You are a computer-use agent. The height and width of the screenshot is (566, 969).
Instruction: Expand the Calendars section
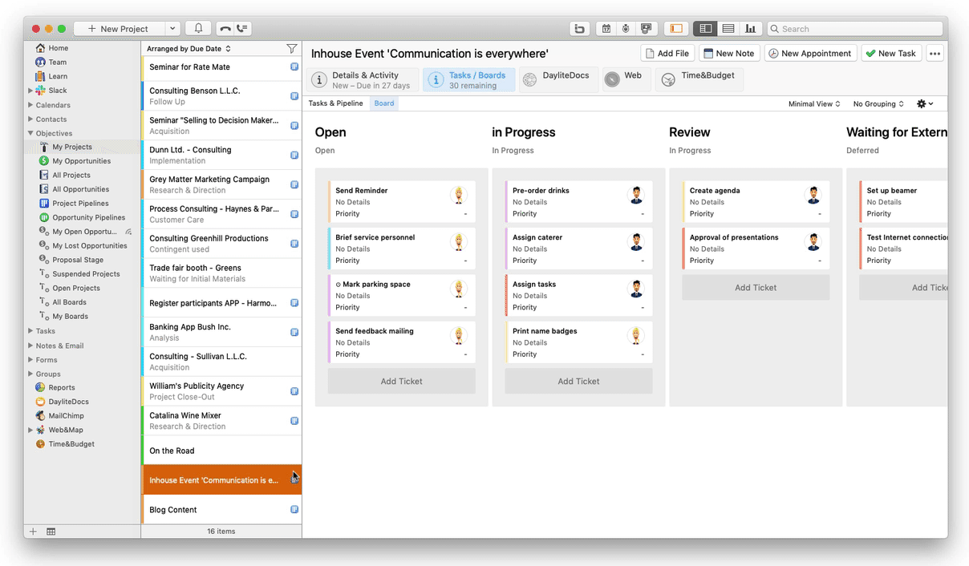30,105
